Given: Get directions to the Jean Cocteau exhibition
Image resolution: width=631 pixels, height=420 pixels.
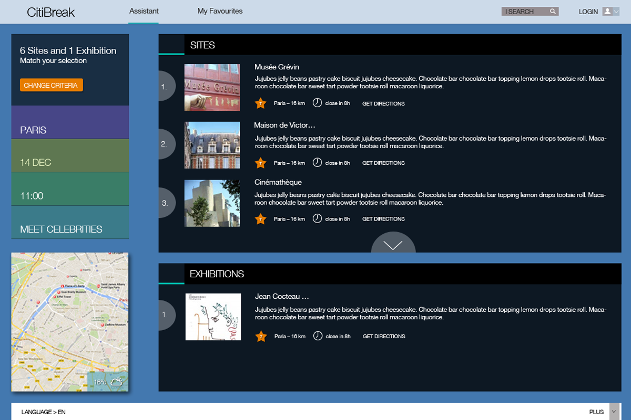Looking at the screenshot, I should click(x=384, y=336).
